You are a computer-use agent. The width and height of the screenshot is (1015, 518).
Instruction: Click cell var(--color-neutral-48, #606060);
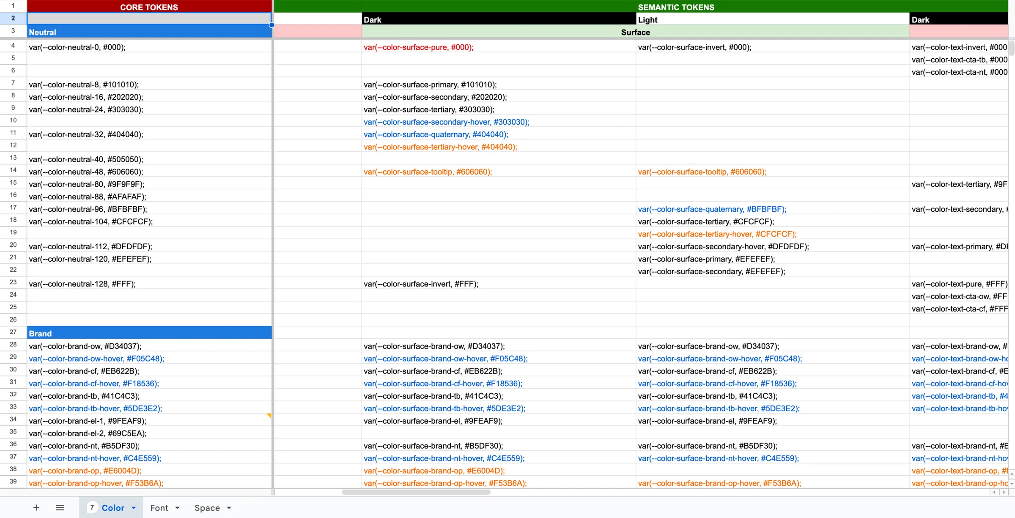click(x=149, y=172)
